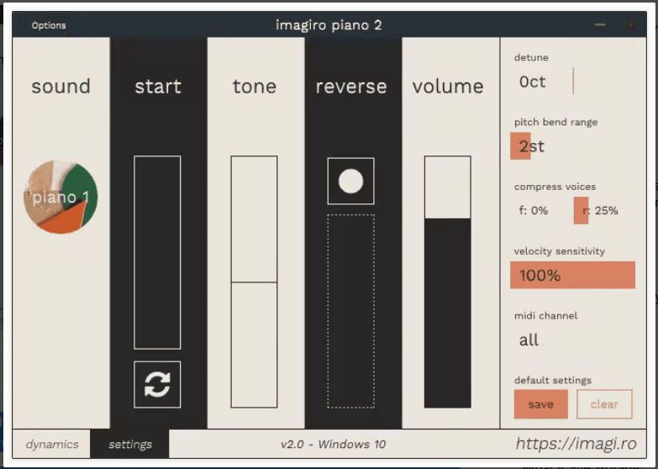Switch to the settings tab
Viewport: 658px width, 469px height.
[x=130, y=445]
